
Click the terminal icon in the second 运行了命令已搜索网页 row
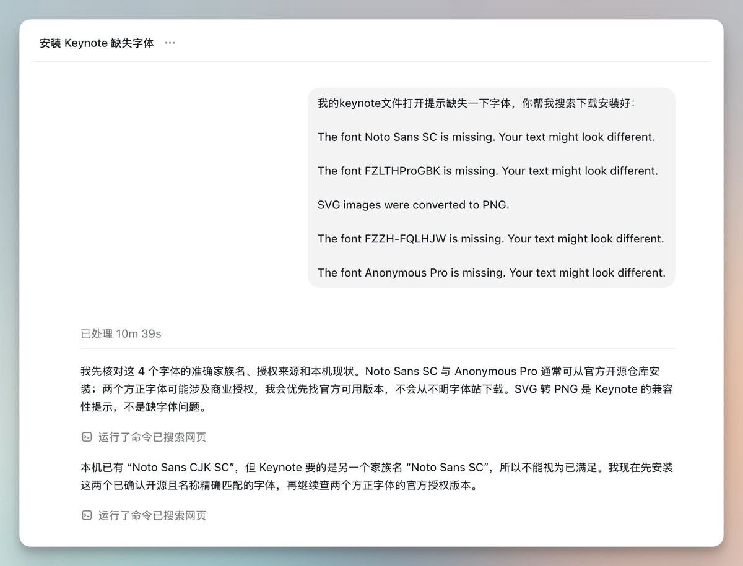point(87,515)
